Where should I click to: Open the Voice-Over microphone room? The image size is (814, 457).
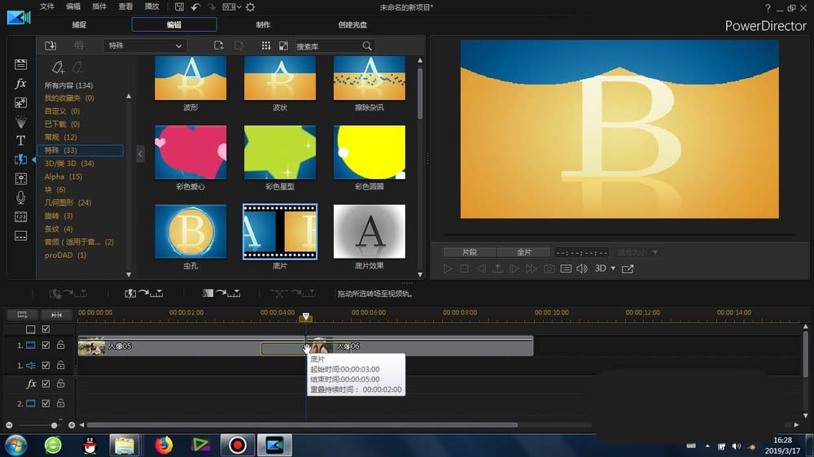point(21,198)
